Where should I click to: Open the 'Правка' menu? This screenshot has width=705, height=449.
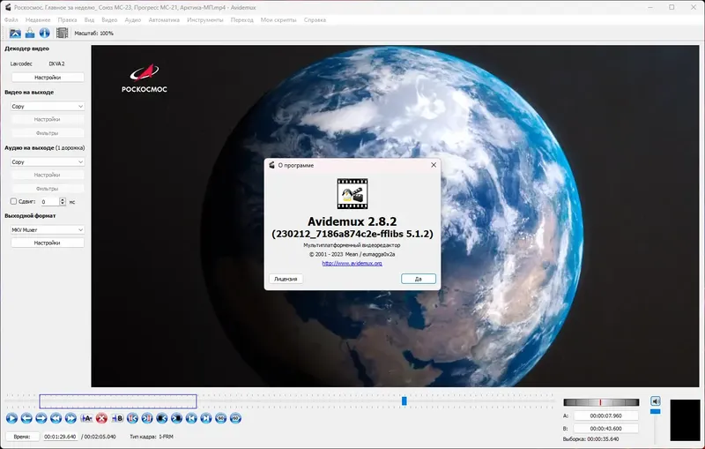coord(67,19)
